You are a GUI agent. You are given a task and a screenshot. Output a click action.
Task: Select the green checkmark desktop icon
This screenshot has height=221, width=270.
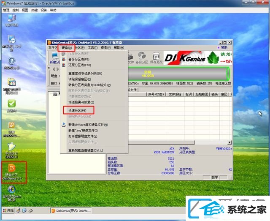tap(12, 106)
